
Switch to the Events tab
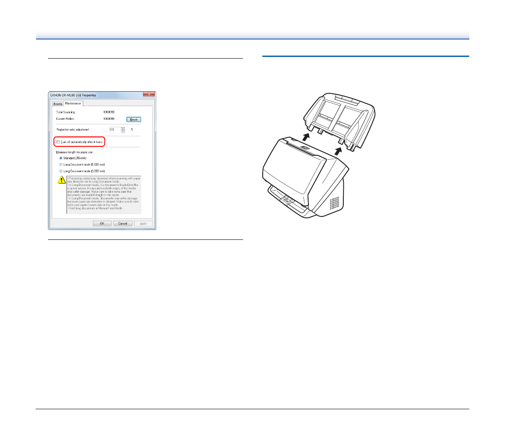(58, 104)
